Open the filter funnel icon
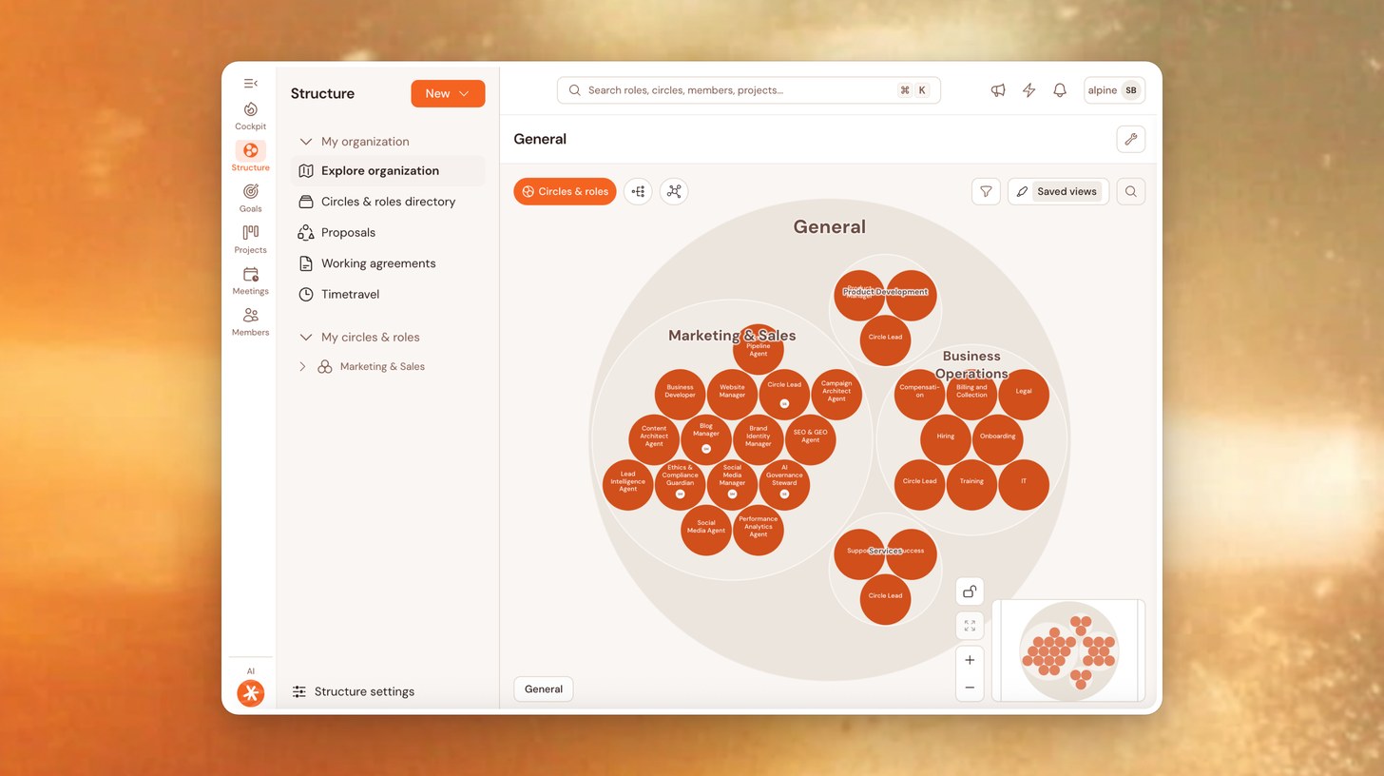1384x776 pixels. click(x=986, y=191)
